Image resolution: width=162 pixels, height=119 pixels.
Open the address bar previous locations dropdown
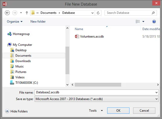click(92, 13)
